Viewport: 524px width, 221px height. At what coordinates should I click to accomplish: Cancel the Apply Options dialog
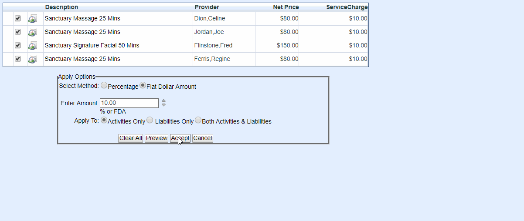[202, 138]
